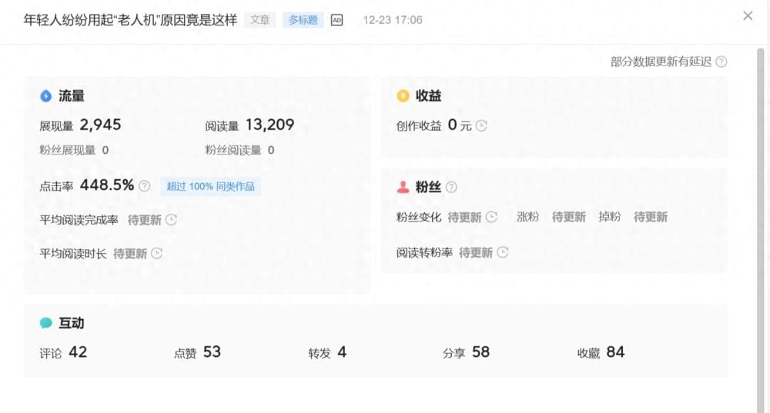Click the 多标题 tag
The image size is (770, 413).
click(x=303, y=20)
